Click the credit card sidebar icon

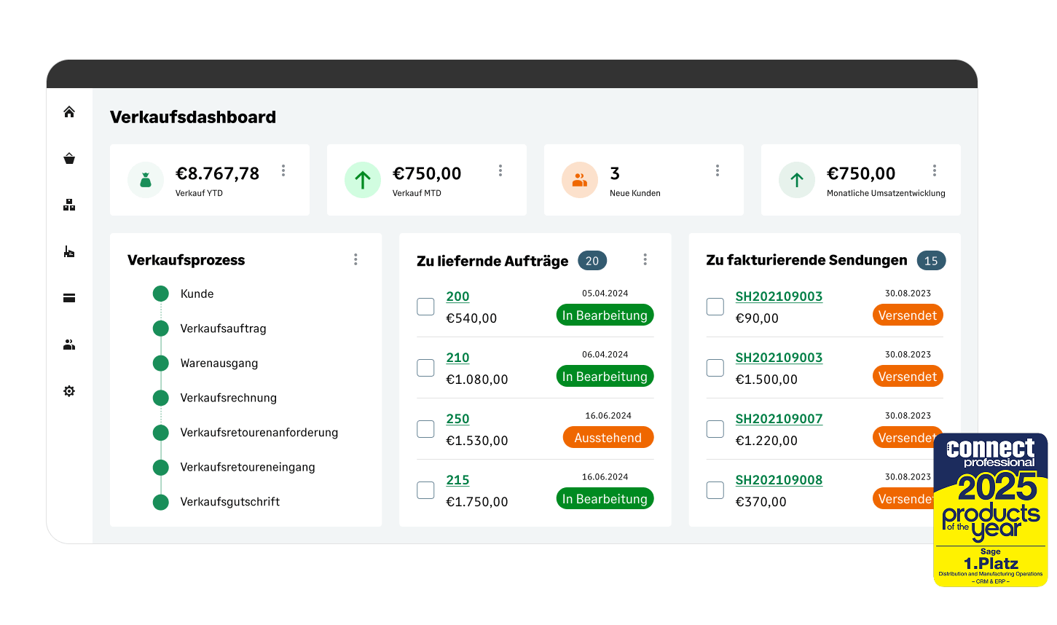69,298
